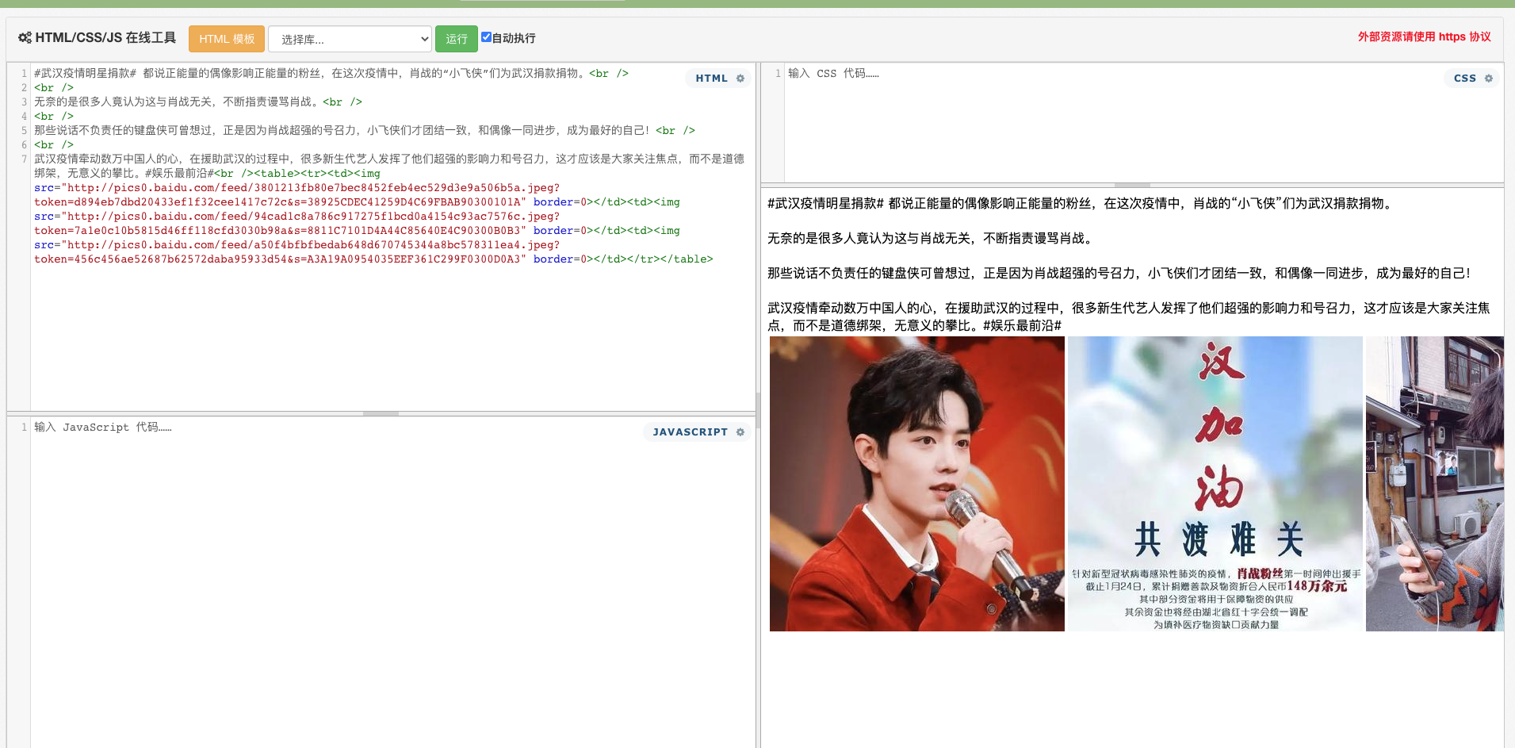Viewport: 1515px width, 748px height.
Task: Click the green 运行 run button
Action: [457, 39]
